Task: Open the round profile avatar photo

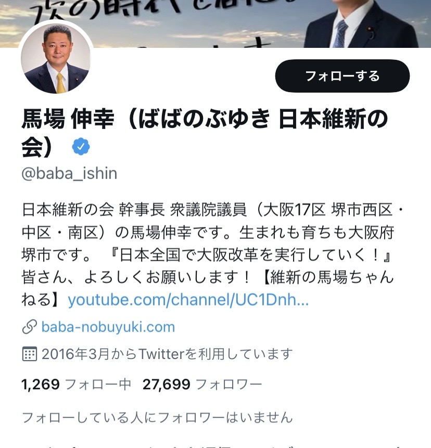Action: (56, 58)
